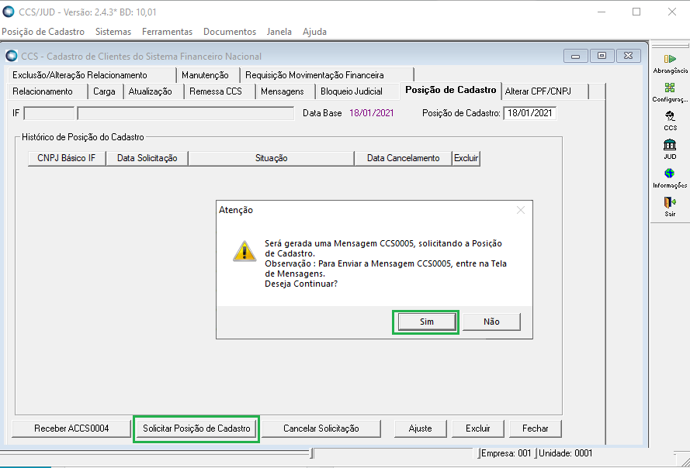The image size is (690, 468).
Task: Open the Sistemas menu
Action: (x=113, y=32)
